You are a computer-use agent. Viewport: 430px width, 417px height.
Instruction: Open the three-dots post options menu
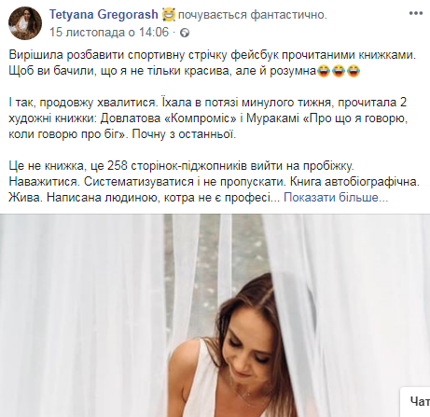click(415, 13)
